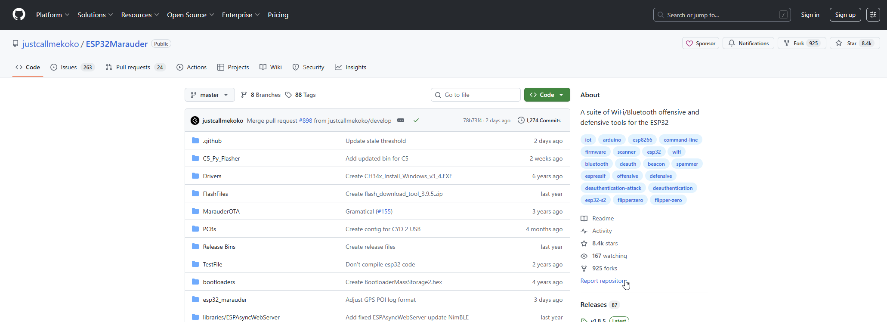Open the appearance settings icon in header
The image size is (887, 322).
[x=873, y=15]
